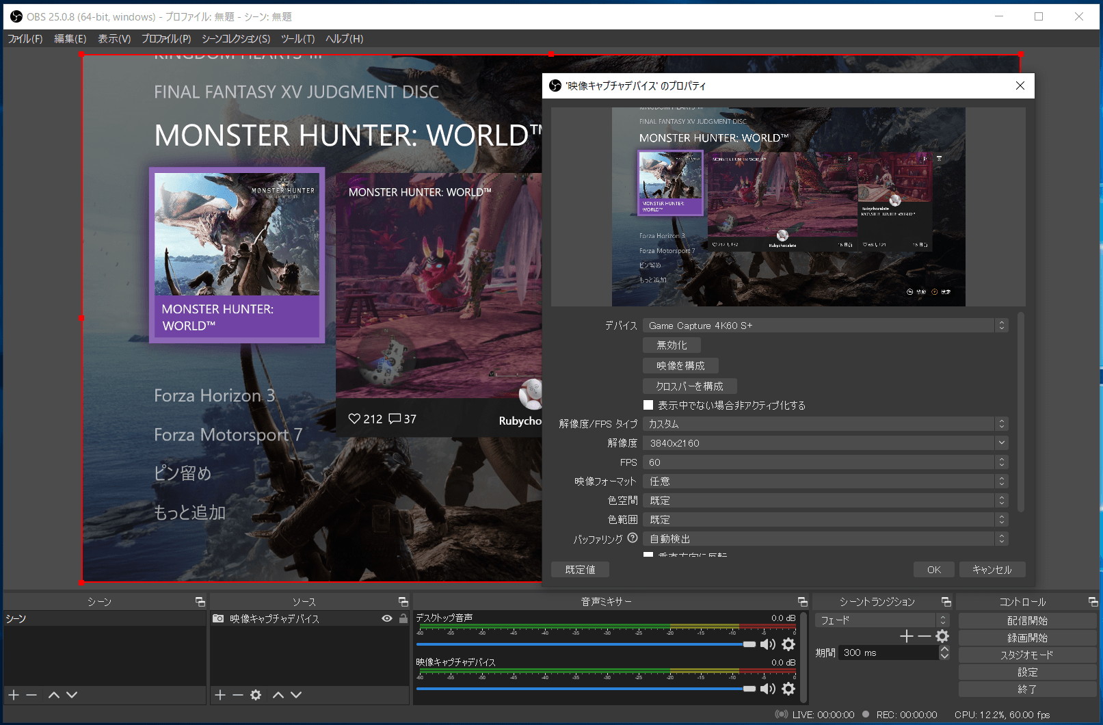Viewport: 1103px width, 725px height.
Task: Add transition with plus icon
Action: [907, 637]
